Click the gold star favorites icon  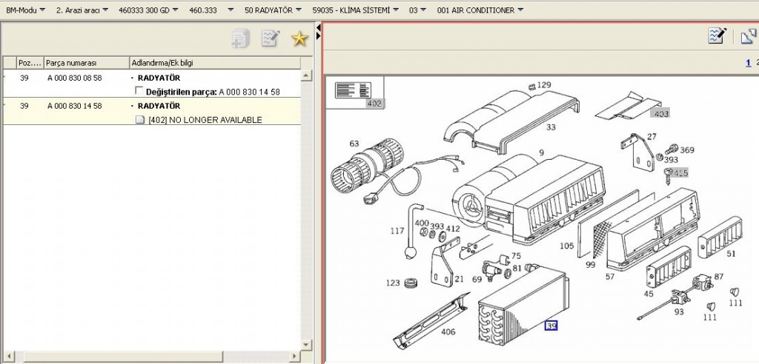tap(299, 39)
